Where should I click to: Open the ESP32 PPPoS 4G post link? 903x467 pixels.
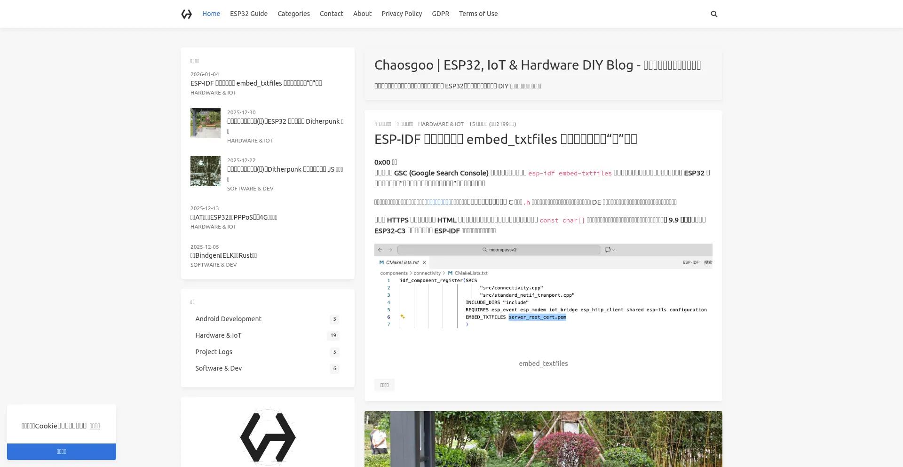click(x=234, y=217)
